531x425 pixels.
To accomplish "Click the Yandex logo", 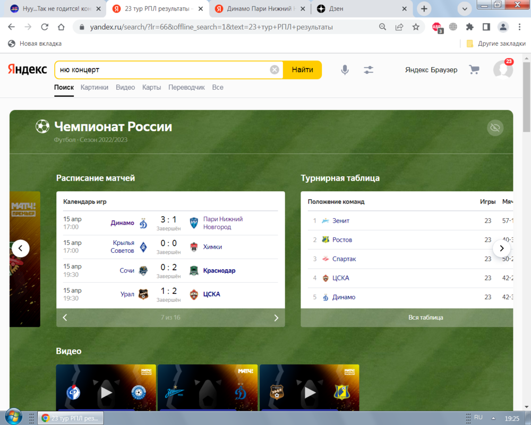I will click(27, 69).
